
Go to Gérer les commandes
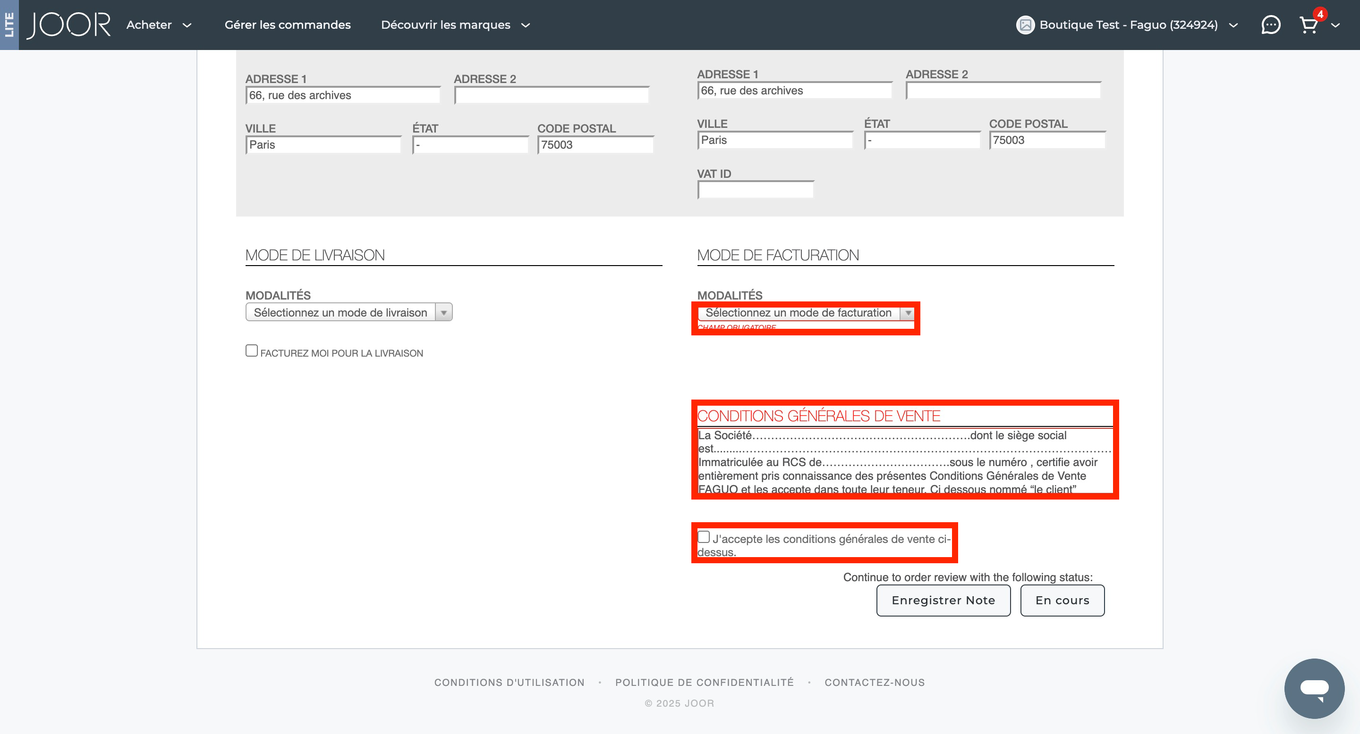click(x=287, y=25)
